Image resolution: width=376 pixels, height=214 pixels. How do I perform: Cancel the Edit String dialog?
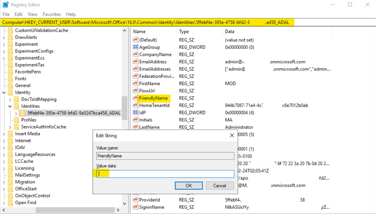tap(220, 186)
